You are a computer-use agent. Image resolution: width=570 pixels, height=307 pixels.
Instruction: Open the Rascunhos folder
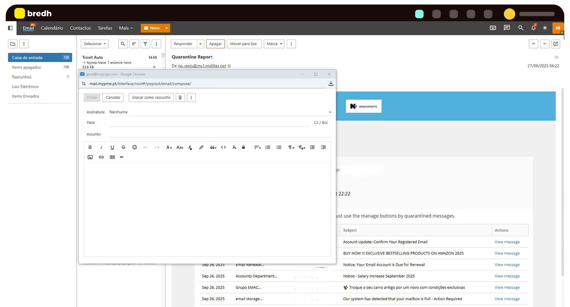22,77
